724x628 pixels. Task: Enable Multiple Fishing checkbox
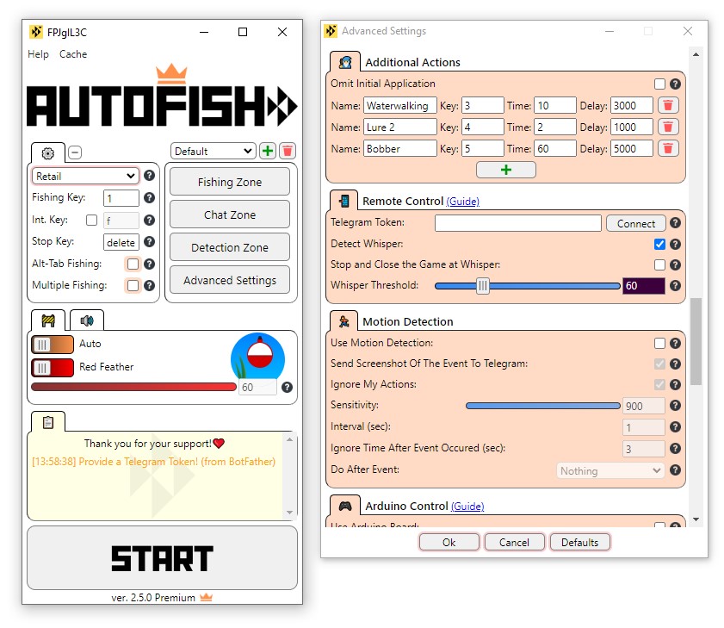[133, 286]
